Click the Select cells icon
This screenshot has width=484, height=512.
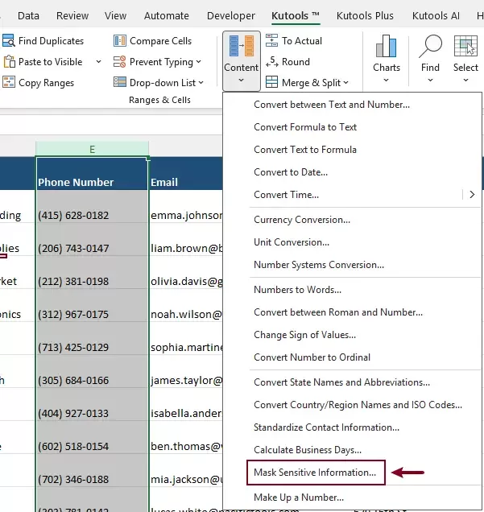pos(465,46)
